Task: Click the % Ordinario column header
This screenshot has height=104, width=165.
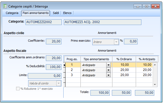Action: point(124,59)
